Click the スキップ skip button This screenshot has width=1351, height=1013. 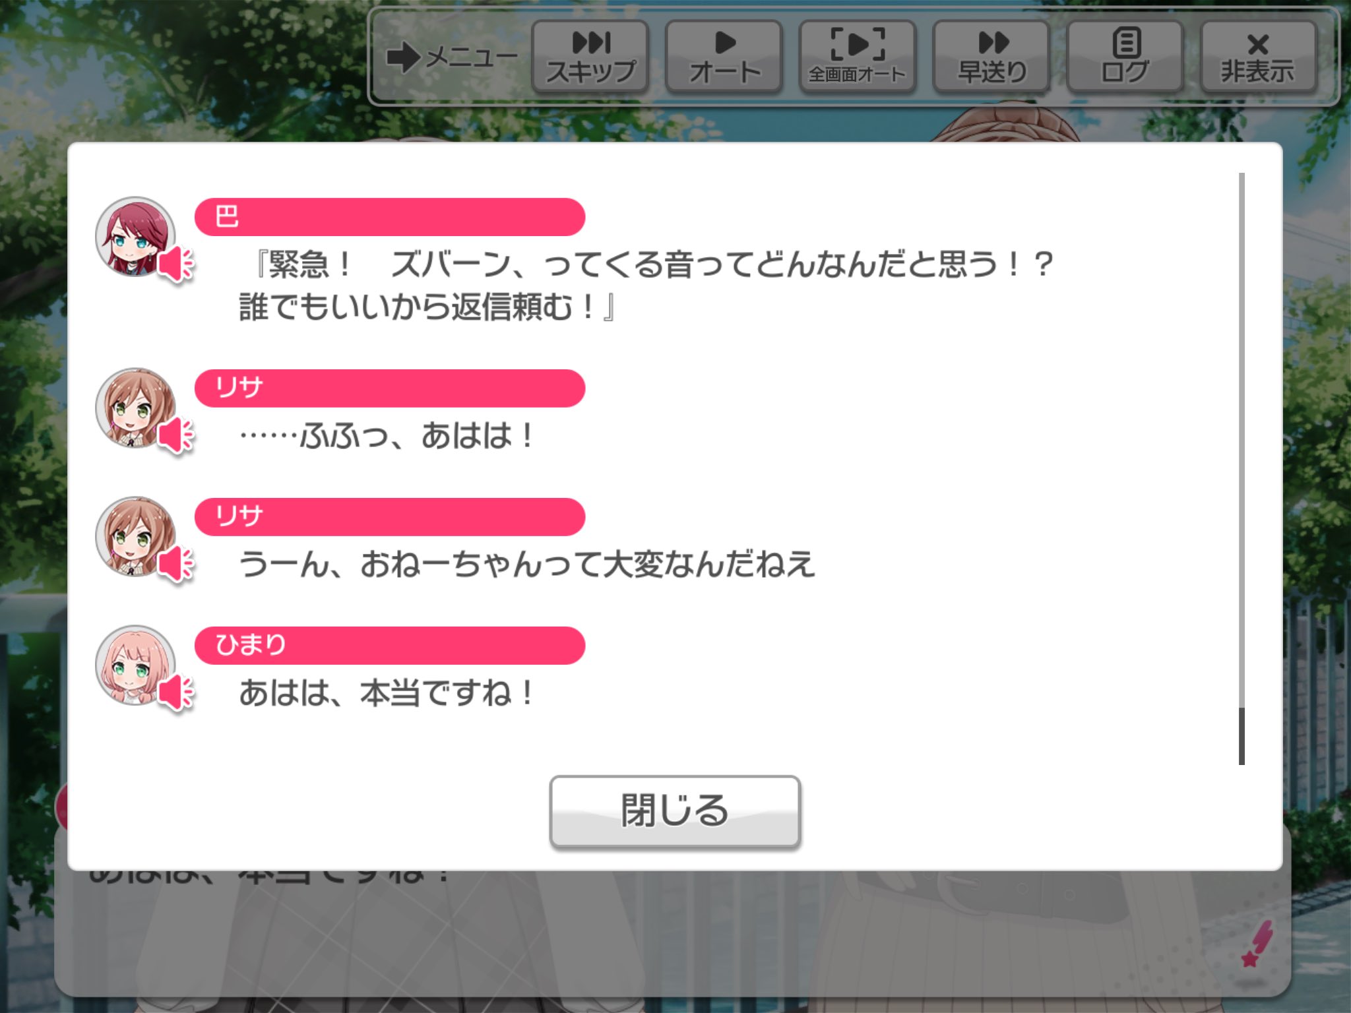click(x=590, y=57)
